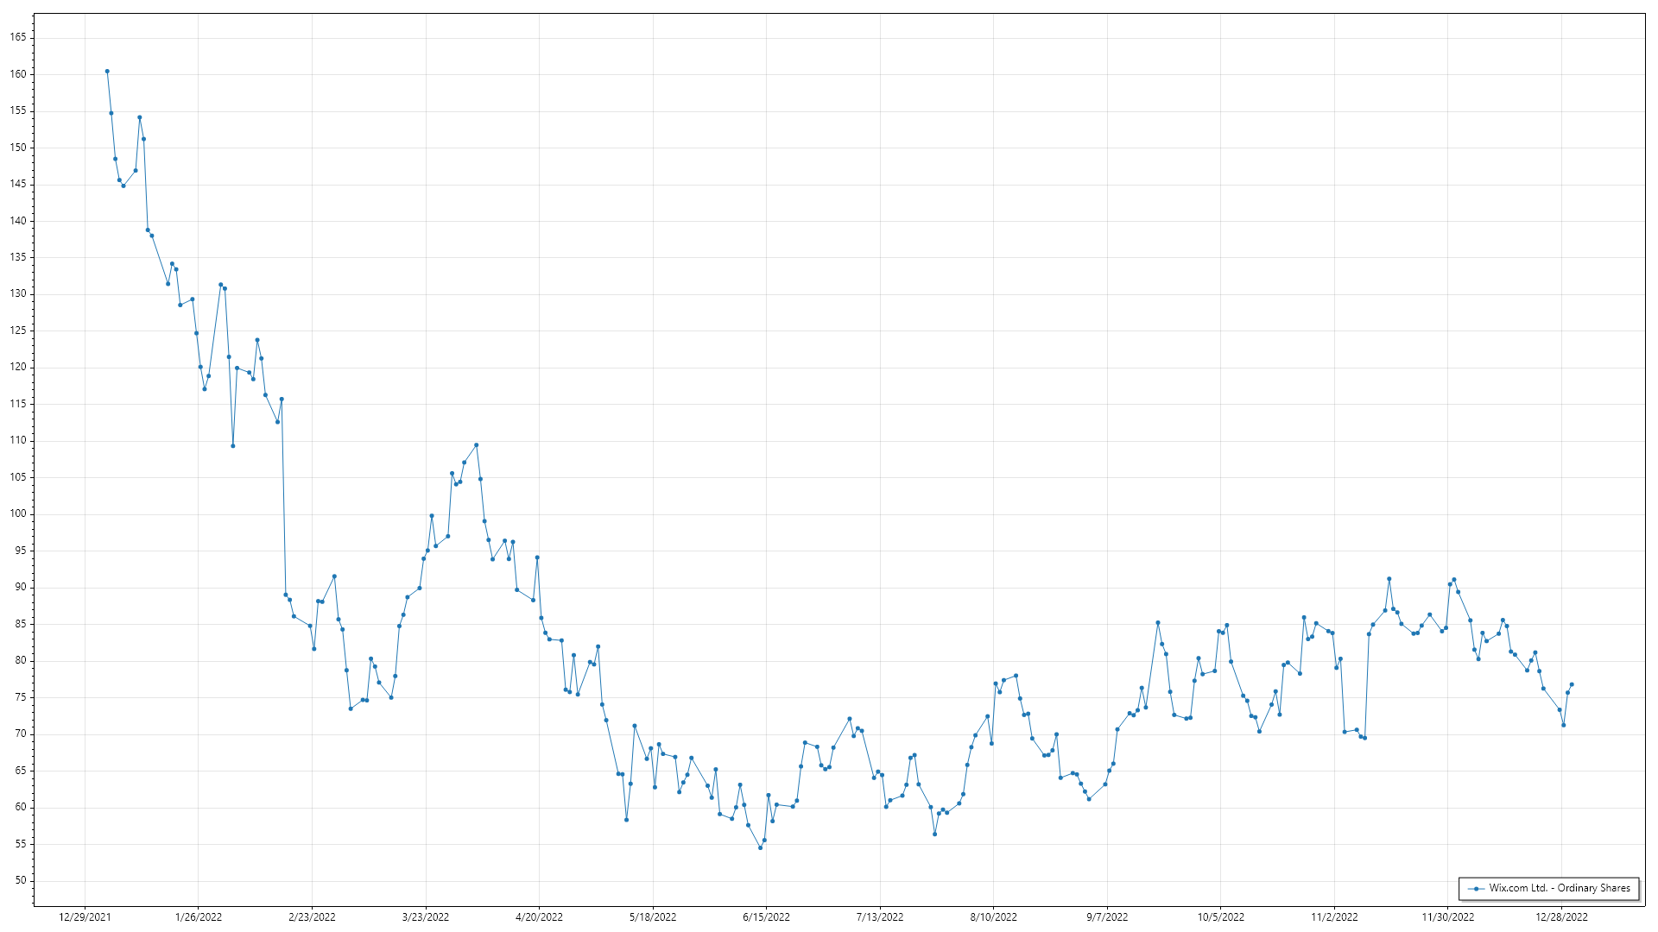
Task: Click the 130 y-axis value label
Action: (x=18, y=293)
